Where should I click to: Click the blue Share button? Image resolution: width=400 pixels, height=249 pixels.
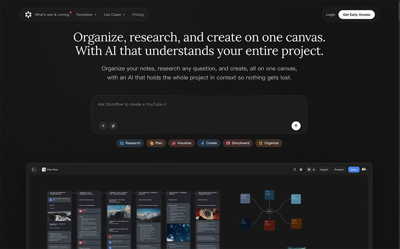pos(354,169)
